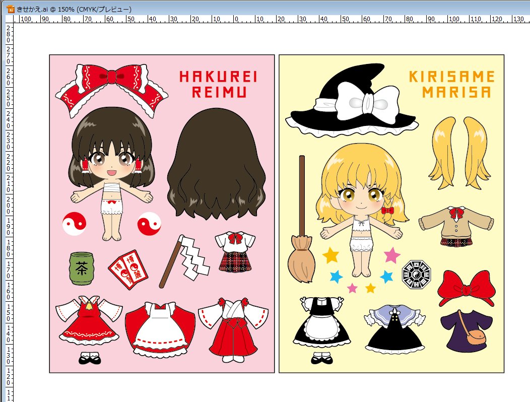Select the black shoes on the yellow sheet
Screen dimensions: 530x402
[322, 358]
